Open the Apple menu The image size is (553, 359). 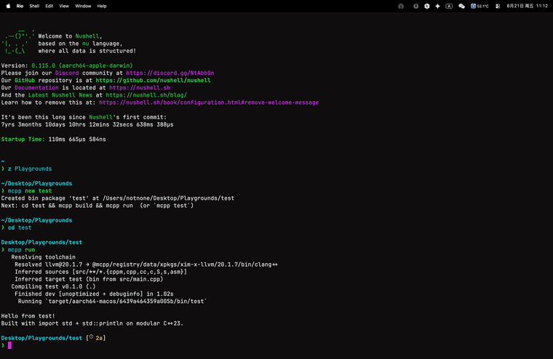click(x=8, y=6)
